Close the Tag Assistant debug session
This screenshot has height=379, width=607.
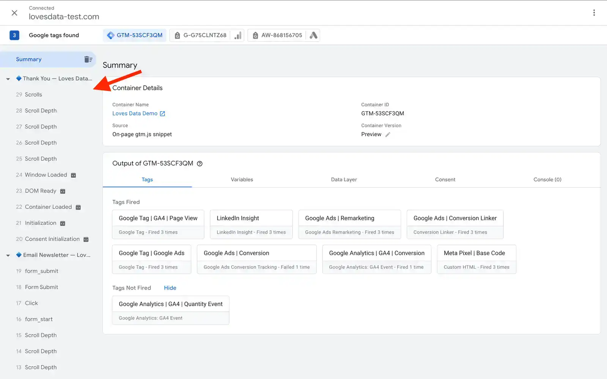pos(14,13)
